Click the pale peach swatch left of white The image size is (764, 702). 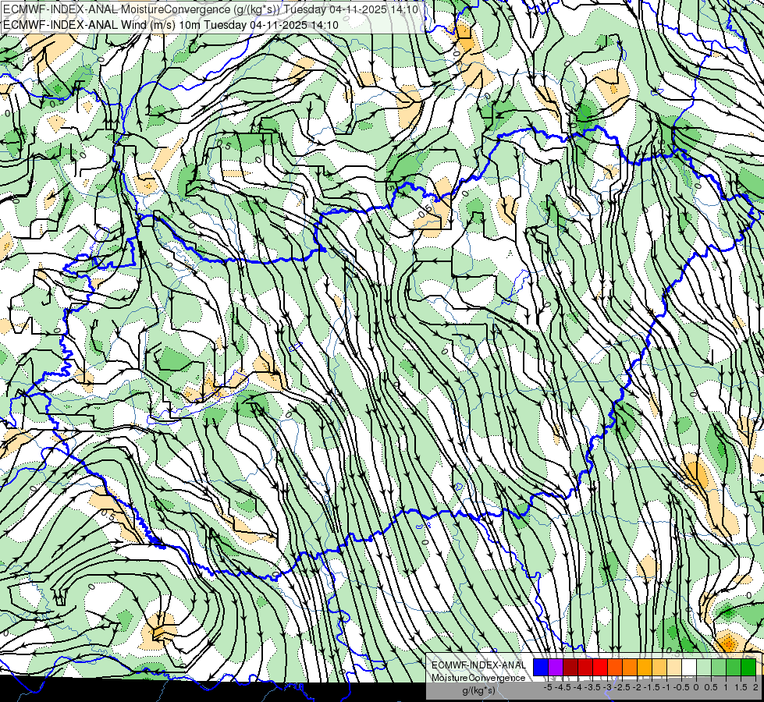tap(674, 667)
